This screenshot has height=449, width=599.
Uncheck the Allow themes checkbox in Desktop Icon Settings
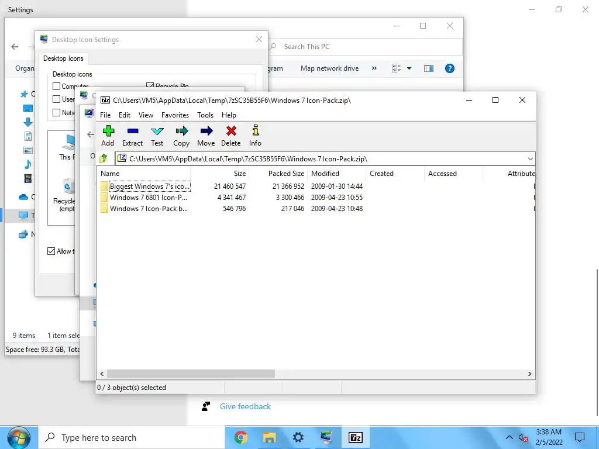pyautogui.click(x=51, y=251)
